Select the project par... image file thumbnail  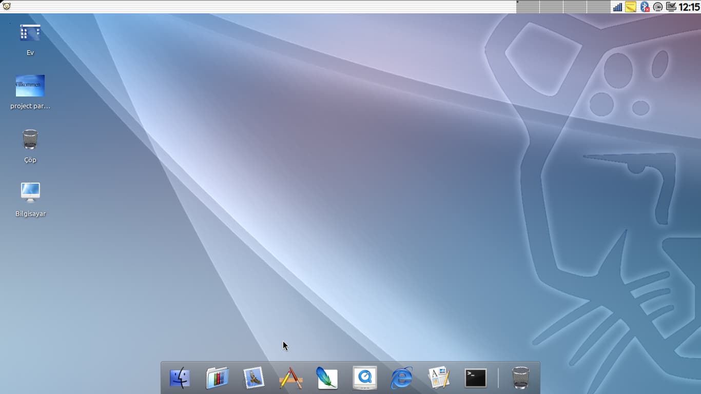tap(30, 86)
